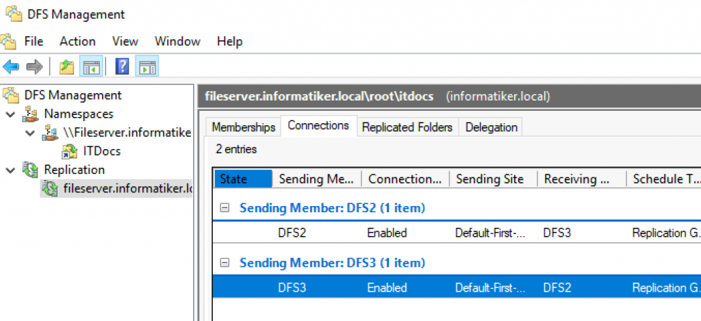Viewport: 701px width, 321px height.
Task: Collapse the Sending Member: DFS2 group
Action: pos(225,208)
